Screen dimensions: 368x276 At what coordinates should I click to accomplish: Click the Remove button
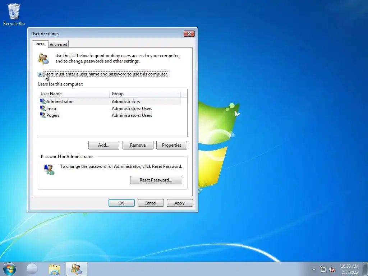point(138,145)
